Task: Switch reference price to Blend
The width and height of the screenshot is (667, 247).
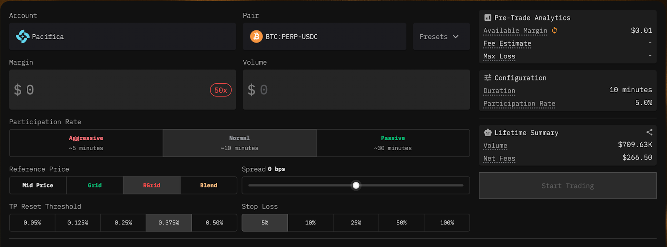Action: pos(208,185)
